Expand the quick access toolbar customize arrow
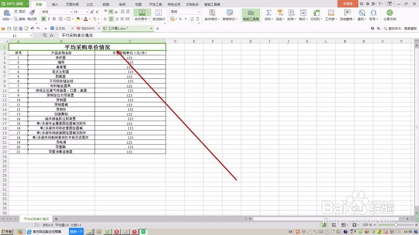419x235 pixels. point(46,29)
